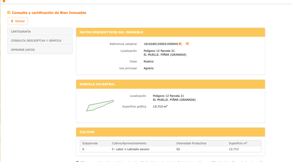This screenshot has height=162, width=292.
Task: Go back with the Volver button
Action: [x=18, y=21]
